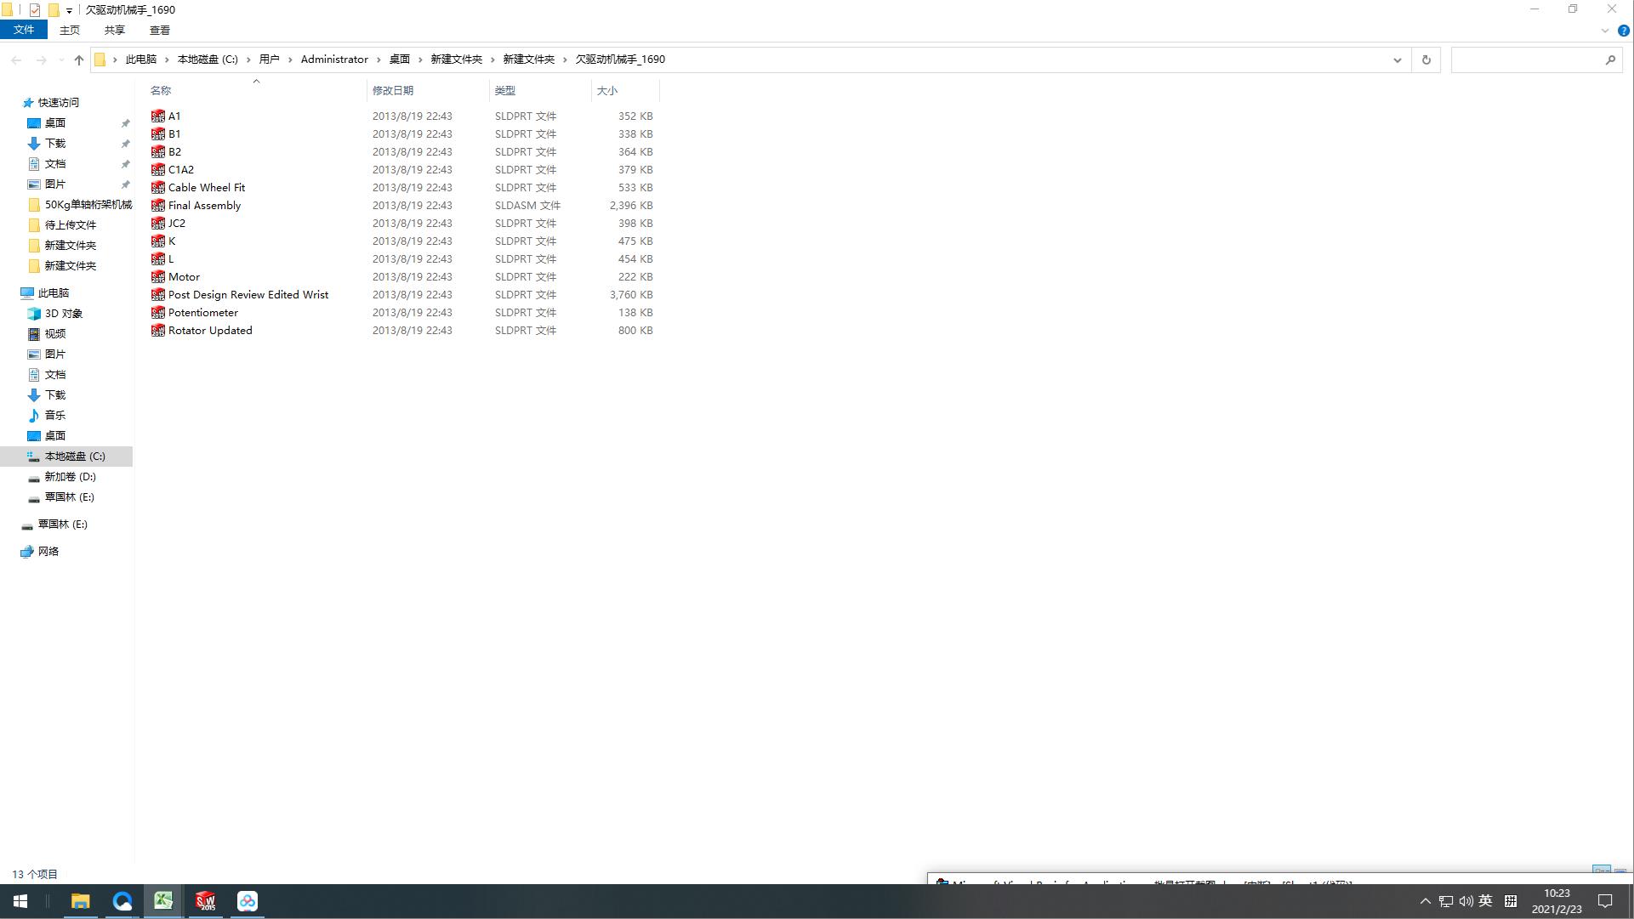Open the 查看 ribbon tab

pyautogui.click(x=159, y=30)
